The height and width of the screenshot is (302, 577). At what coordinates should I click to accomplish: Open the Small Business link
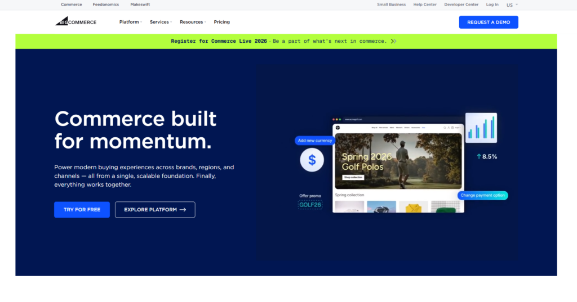coord(391,4)
